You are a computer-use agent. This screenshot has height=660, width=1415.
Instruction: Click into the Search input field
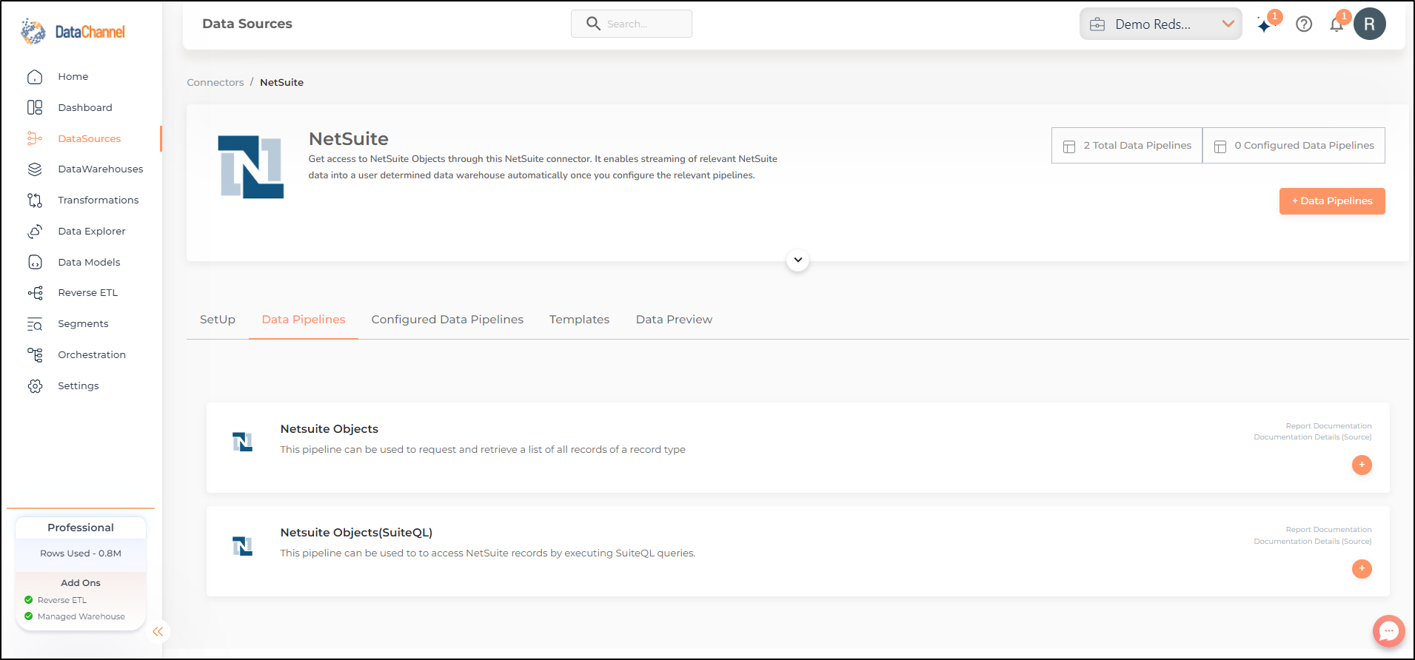(x=632, y=24)
